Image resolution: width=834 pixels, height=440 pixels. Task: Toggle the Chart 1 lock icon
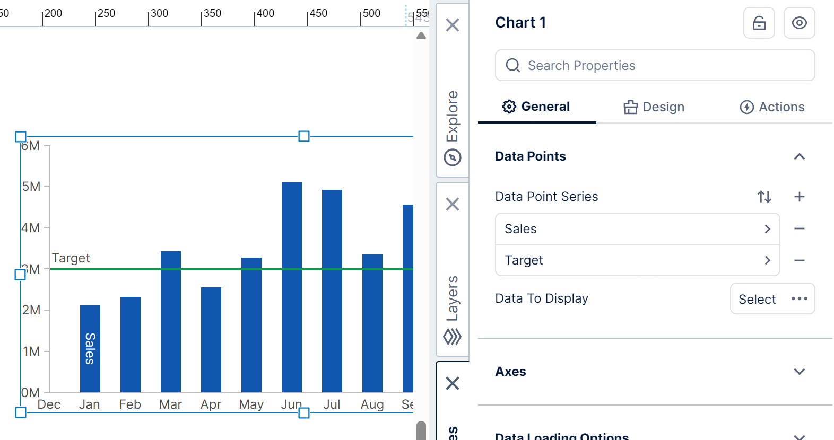click(759, 23)
